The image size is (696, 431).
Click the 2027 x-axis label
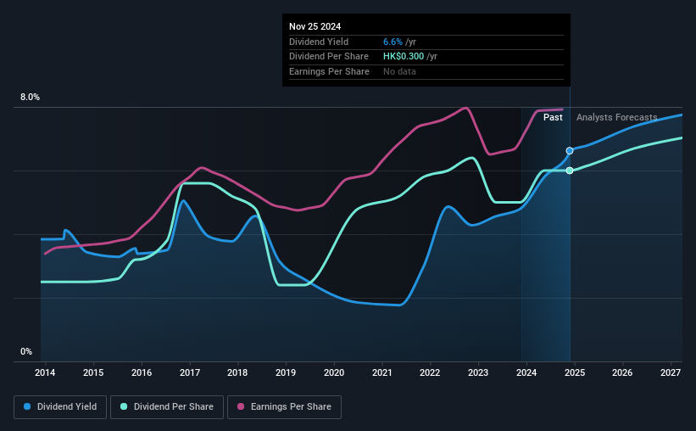coord(671,372)
